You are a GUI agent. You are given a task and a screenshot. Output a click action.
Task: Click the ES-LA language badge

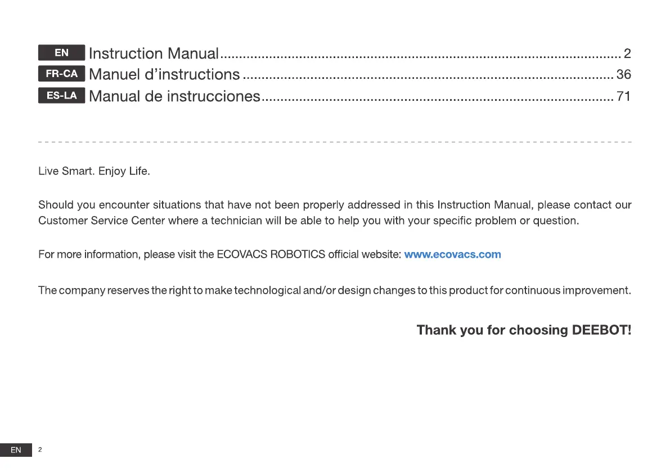click(x=61, y=96)
